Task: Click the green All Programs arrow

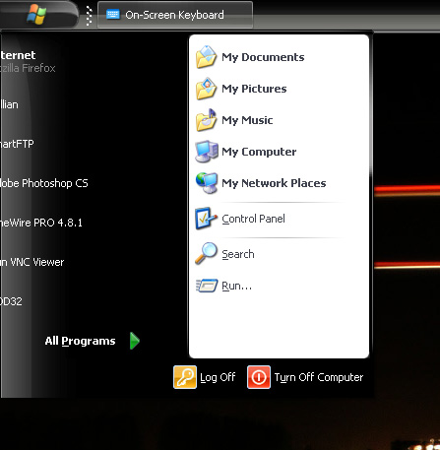Action: click(135, 341)
